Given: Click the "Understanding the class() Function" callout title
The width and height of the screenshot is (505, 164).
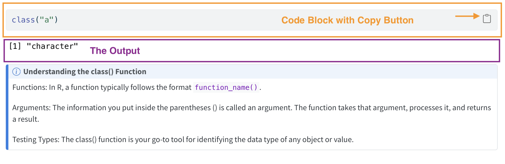Looking at the screenshot, I should click(85, 72).
